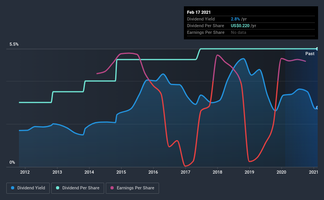Screen dimensions: 324x200
Task: Click the US$0.220 dividend per share value
Action: (240, 26)
